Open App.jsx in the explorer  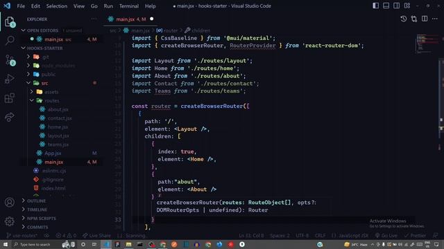(x=53, y=154)
